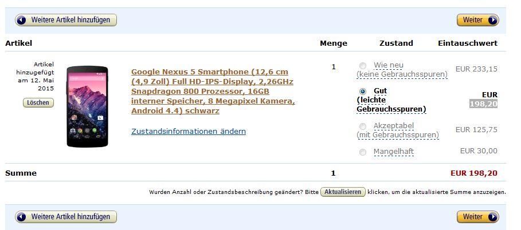Click the 'Artikel' column header
This screenshot has width=521, height=230.
pyautogui.click(x=18, y=43)
